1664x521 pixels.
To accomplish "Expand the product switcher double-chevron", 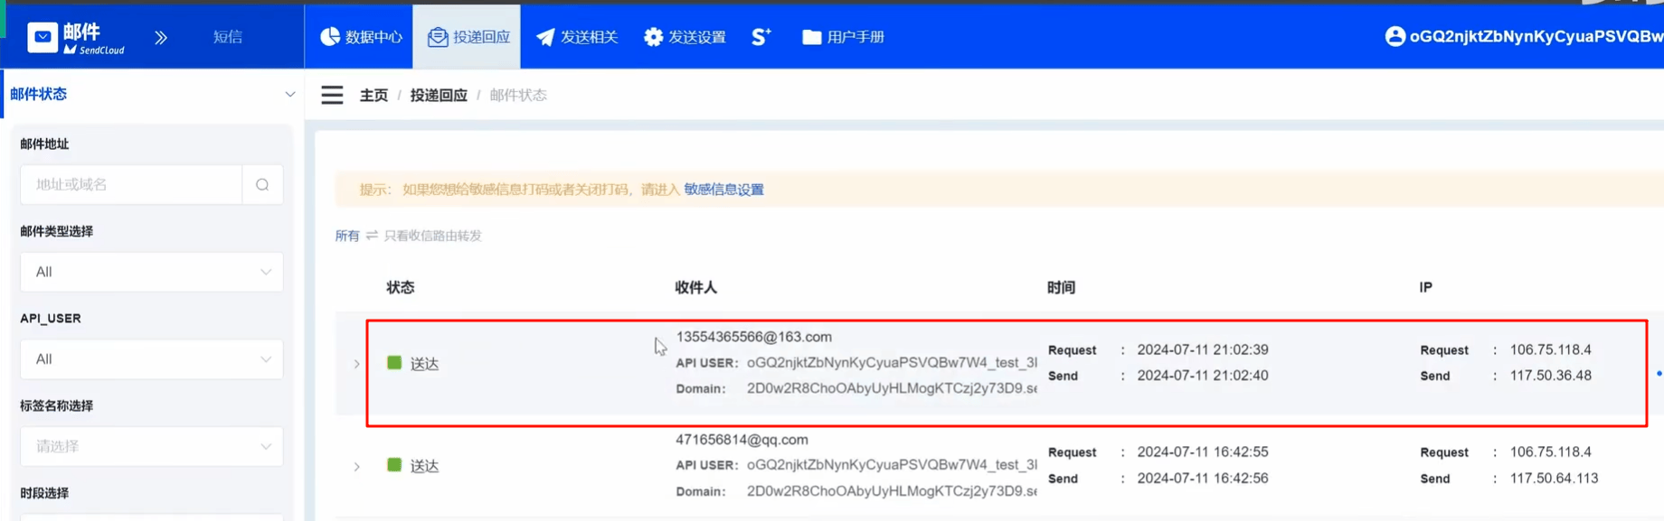I will coord(161,37).
